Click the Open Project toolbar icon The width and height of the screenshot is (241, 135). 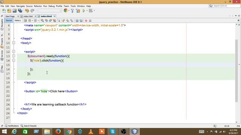15,11
